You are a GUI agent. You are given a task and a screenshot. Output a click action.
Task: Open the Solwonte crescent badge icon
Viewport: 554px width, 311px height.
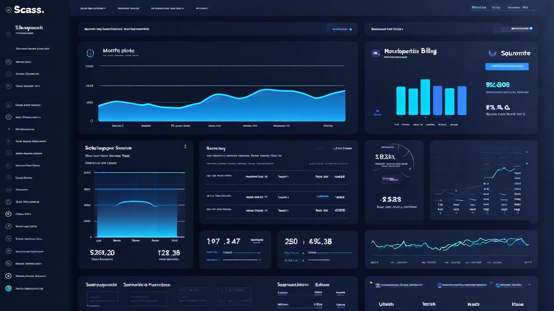[x=493, y=53]
